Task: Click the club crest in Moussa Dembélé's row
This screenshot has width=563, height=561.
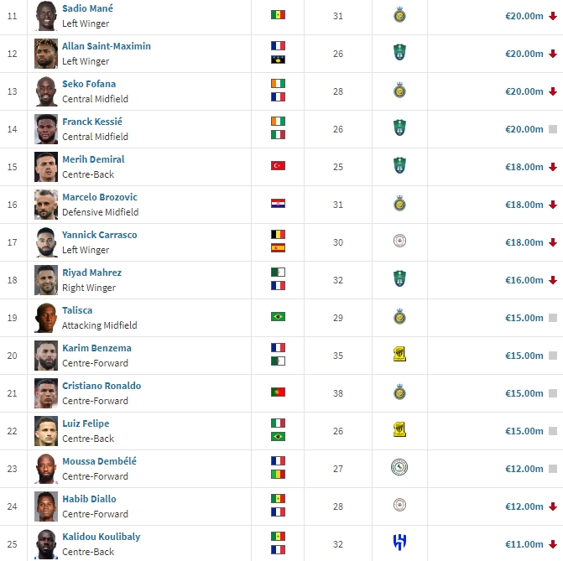Action: pyautogui.click(x=399, y=467)
